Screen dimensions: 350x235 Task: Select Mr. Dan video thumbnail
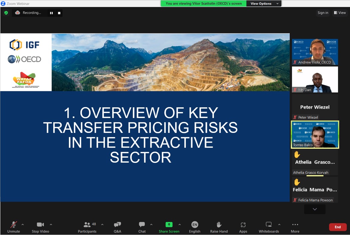click(315, 79)
